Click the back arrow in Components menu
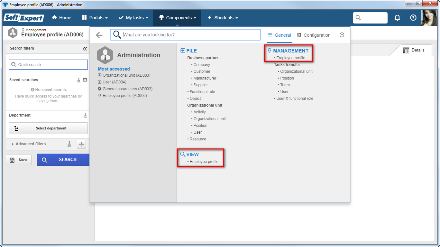The width and height of the screenshot is (440, 247). point(99,35)
